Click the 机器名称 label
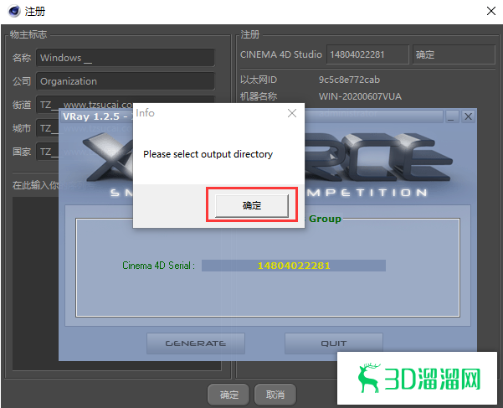The height and width of the screenshot is (408, 503). [259, 96]
